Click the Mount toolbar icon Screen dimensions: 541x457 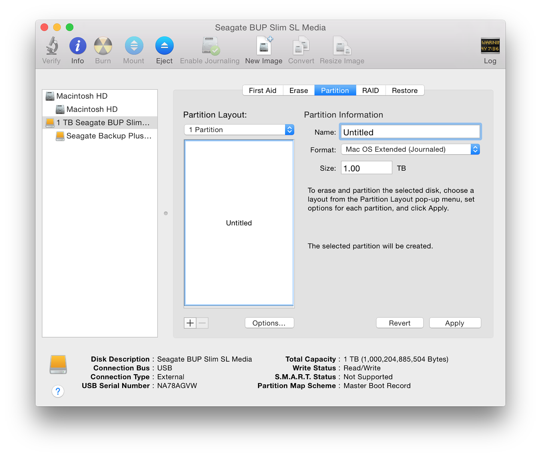[134, 46]
